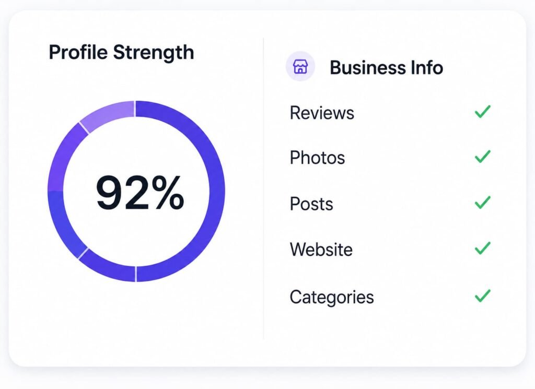Click the light purple donut segment
This screenshot has width=535, height=389.
point(109,115)
